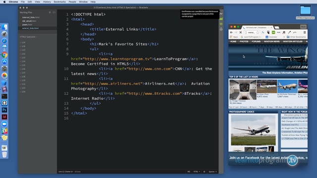The image size is (317, 178).
Task: Open Launchpad rocket in the Dock
Action: (4, 34)
